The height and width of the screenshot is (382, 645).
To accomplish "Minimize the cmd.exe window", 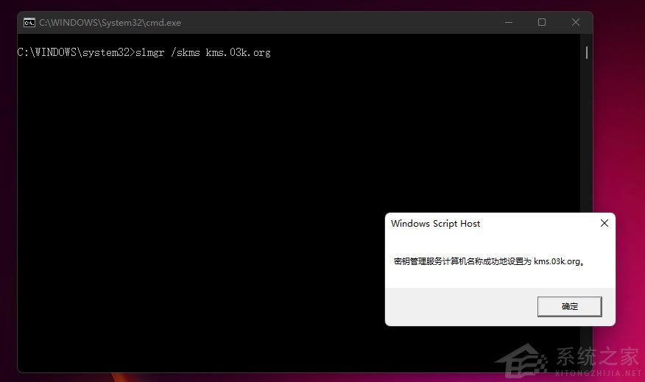I will point(508,23).
